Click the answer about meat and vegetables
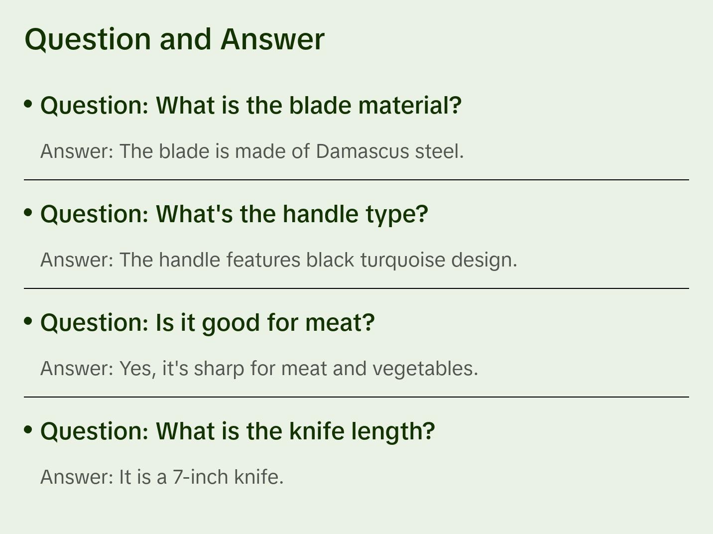Image resolution: width=713 pixels, height=534 pixels. point(259,368)
